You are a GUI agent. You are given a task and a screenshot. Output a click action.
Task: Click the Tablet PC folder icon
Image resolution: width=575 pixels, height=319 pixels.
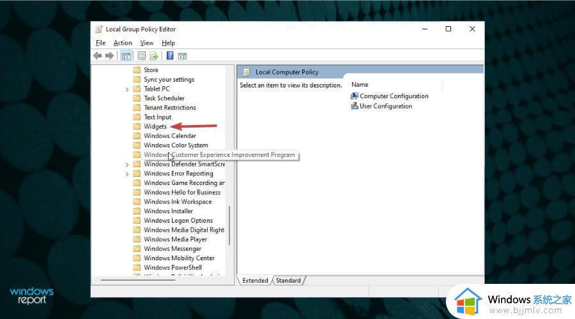pyautogui.click(x=137, y=89)
